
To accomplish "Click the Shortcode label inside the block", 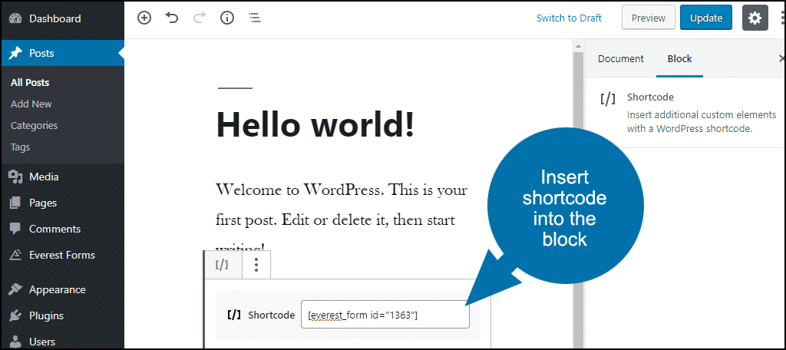I will pos(271,315).
